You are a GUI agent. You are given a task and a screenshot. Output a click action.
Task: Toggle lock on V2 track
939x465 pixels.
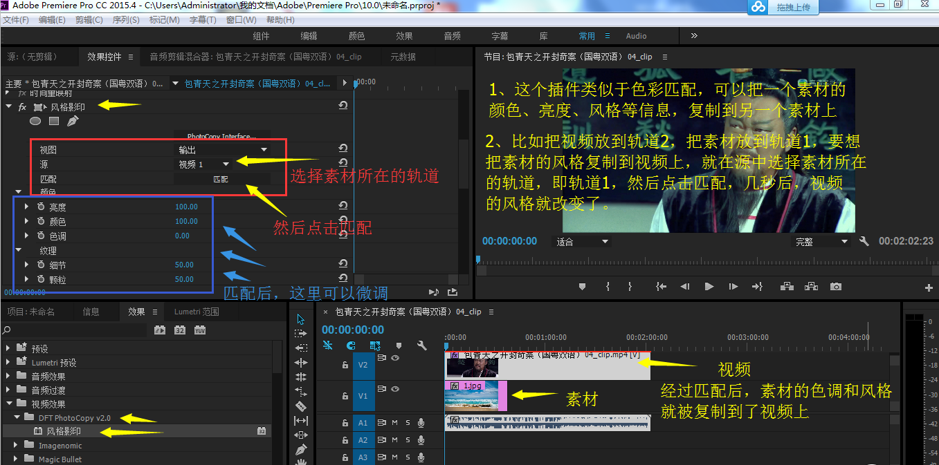tap(345, 365)
